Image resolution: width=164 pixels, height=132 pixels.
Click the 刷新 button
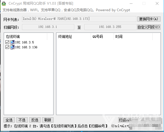click(x=48, y=120)
